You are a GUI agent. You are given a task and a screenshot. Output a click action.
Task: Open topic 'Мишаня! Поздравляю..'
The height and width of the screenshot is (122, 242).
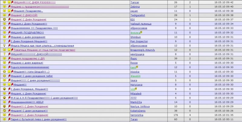(x=28, y=11)
